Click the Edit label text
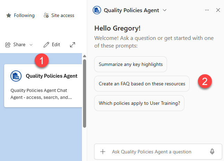The width and height of the screenshot is (224, 161). tap(56, 45)
